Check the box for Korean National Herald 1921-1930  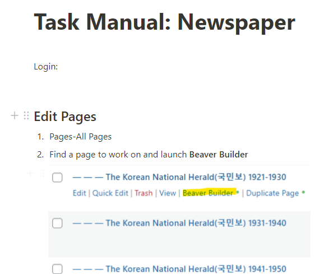57,178
